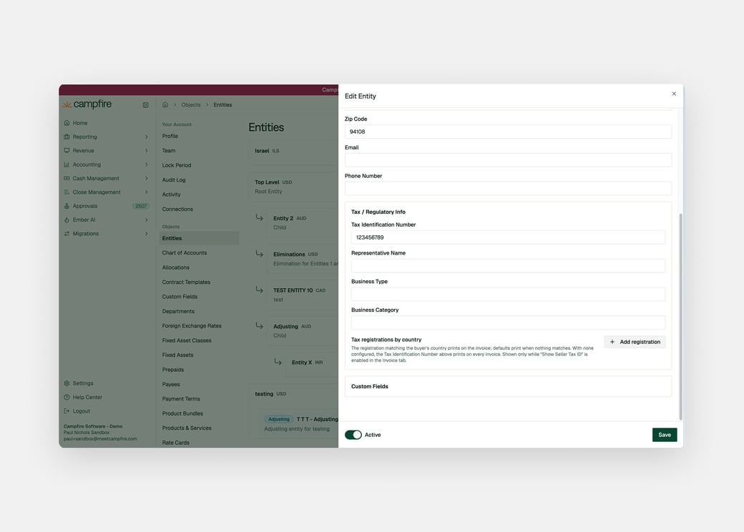This screenshot has height=532, width=744.
Task: Open the Audit Log menu item
Action: (x=174, y=179)
